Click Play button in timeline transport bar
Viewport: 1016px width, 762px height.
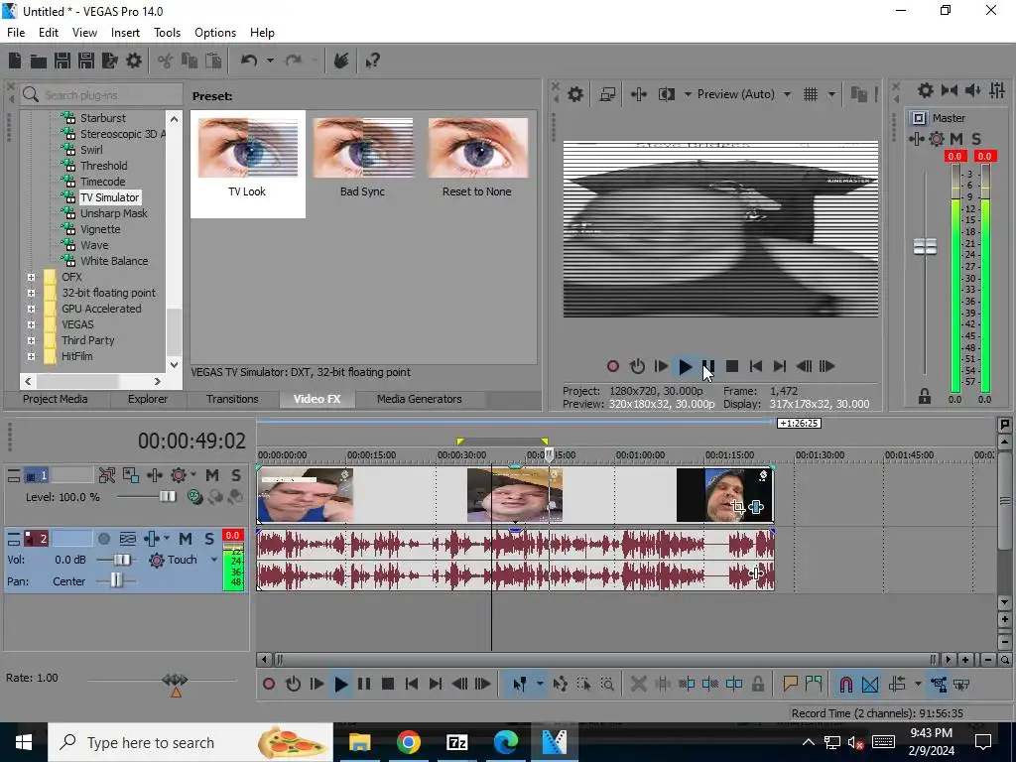(341, 684)
